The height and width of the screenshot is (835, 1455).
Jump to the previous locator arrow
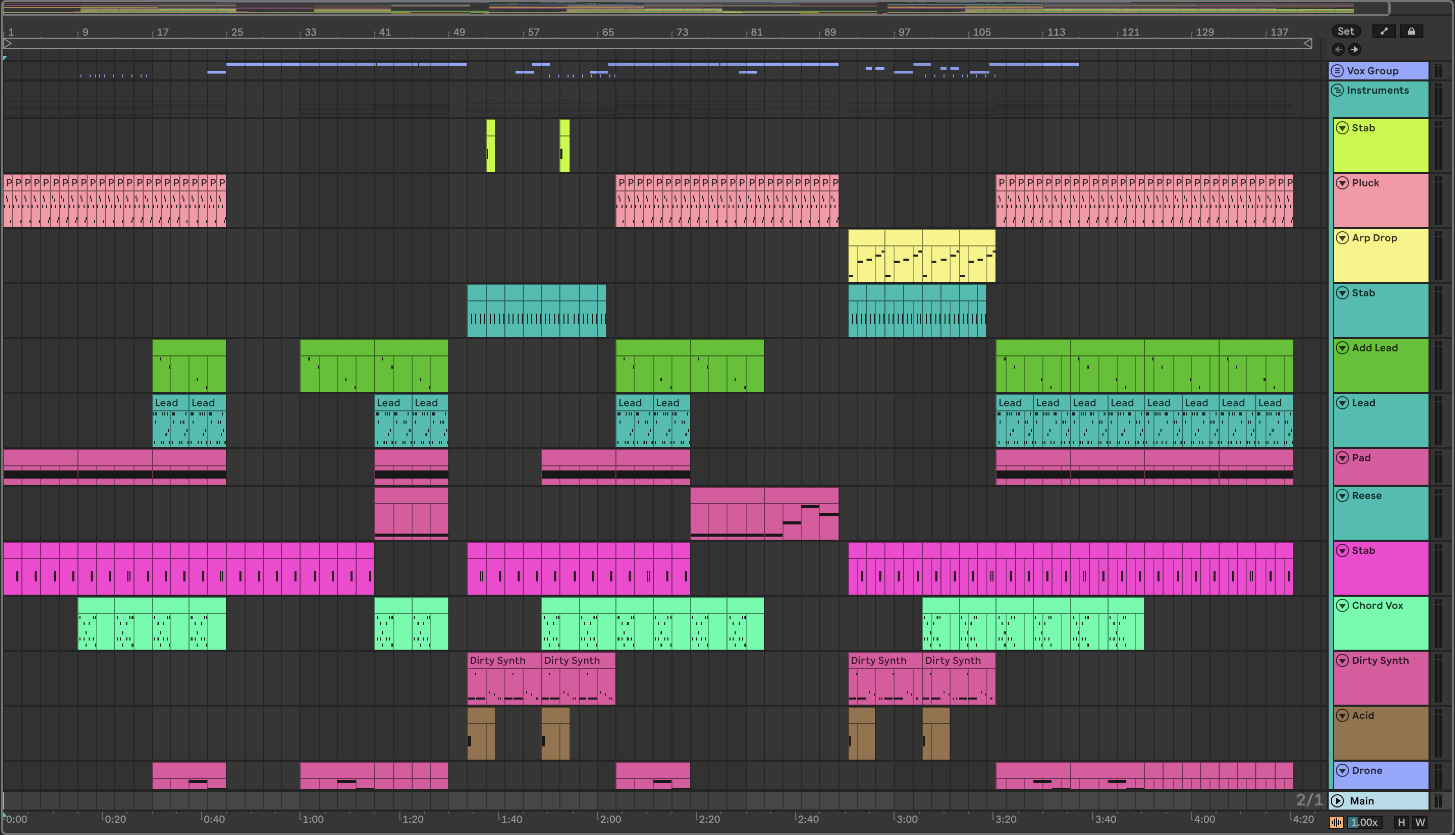[x=1338, y=49]
